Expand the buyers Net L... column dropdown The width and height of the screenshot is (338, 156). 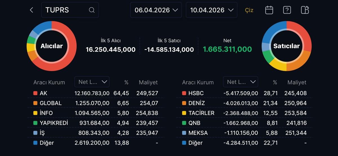92,82
